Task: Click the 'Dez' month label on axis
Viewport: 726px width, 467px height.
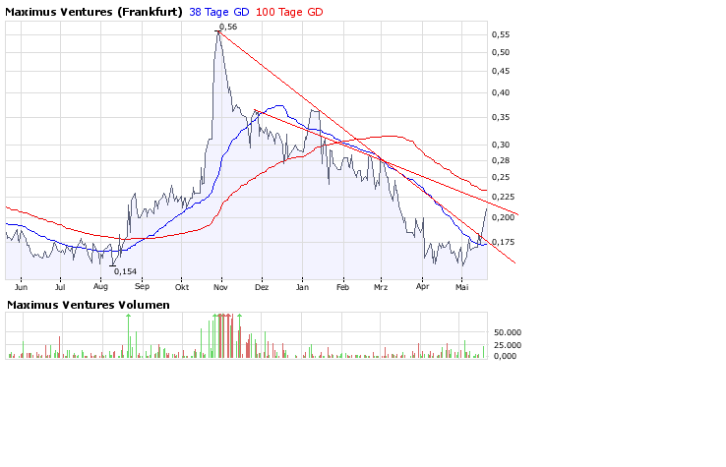Action: (262, 287)
